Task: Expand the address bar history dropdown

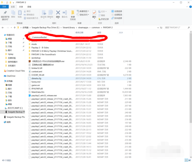Action: (x=158, y=28)
